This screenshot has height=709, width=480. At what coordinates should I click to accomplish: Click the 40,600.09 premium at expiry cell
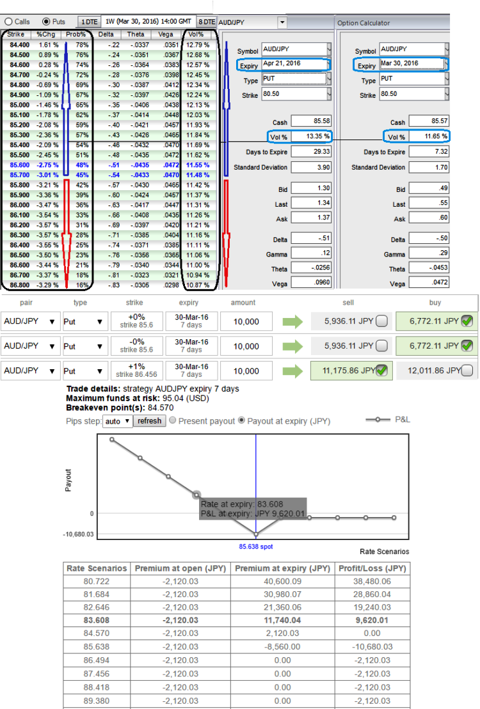pos(282,582)
